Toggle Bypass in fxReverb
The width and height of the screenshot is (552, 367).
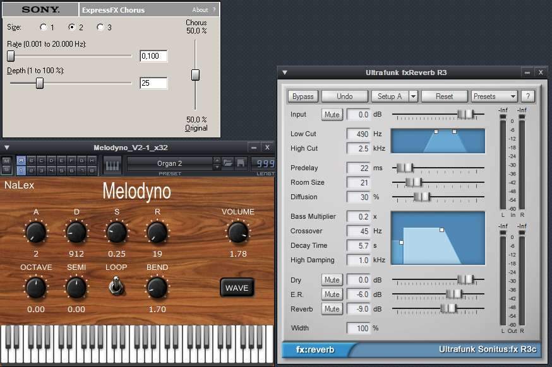tap(303, 96)
